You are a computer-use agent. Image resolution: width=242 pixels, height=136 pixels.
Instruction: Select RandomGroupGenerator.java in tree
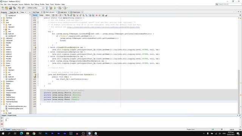click(17, 107)
